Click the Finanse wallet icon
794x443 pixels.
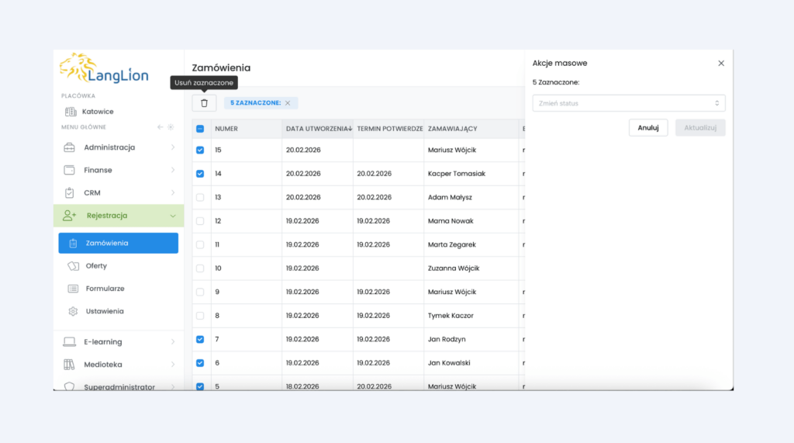70,170
